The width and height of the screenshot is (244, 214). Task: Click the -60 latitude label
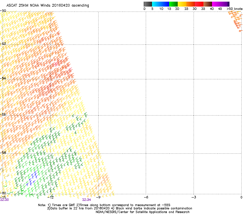3,193
